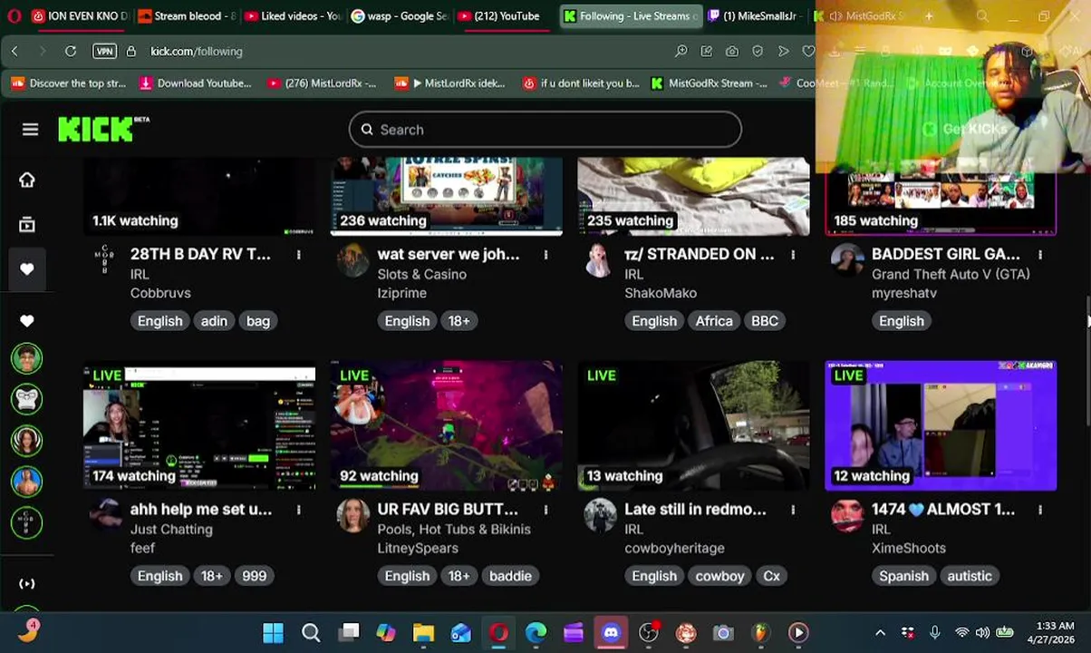Open the LitneySpears stream thumbnail
Image resolution: width=1091 pixels, height=653 pixels.
[x=447, y=426]
